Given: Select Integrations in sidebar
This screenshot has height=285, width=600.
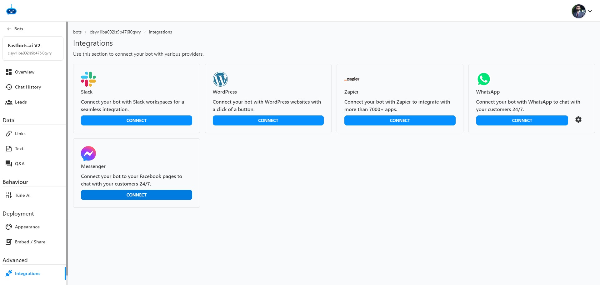Looking at the screenshot, I should [33, 273].
